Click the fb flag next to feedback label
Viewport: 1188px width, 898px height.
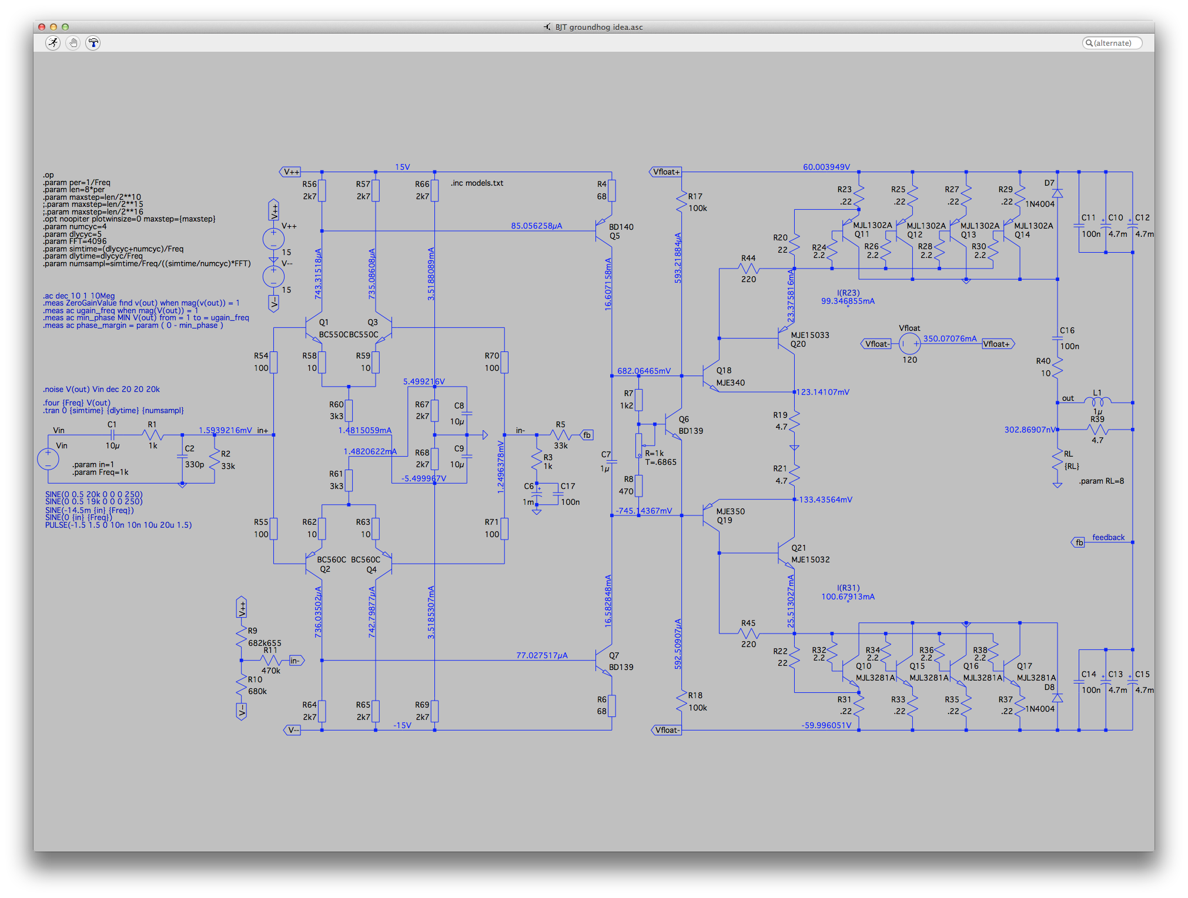click(1078, 542)
